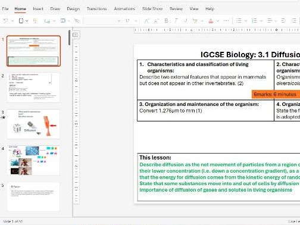Viewport: 300px width, 225px height.
Task: Open the font name combo box
Action: point(103,21)
